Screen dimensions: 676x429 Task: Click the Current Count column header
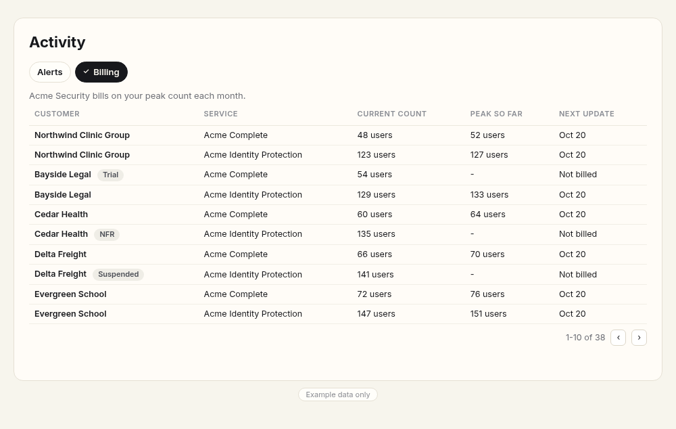tap(391, 114)
